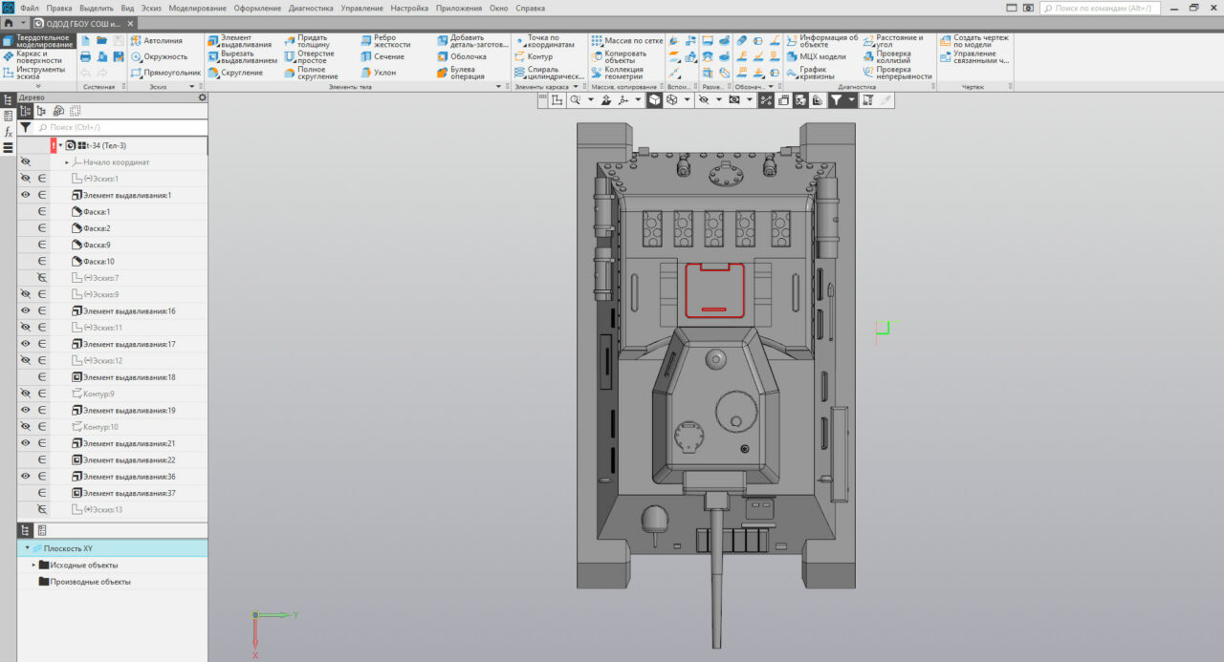Hide Элемент выдавливания:1 using eye icon
Image resolution: width=1224 pixels, height=662 pixels.
click(26, 195)
